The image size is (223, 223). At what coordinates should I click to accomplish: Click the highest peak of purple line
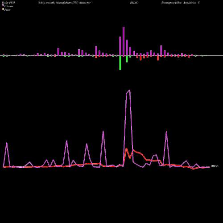pyautogui.click(x=130, y=90)
